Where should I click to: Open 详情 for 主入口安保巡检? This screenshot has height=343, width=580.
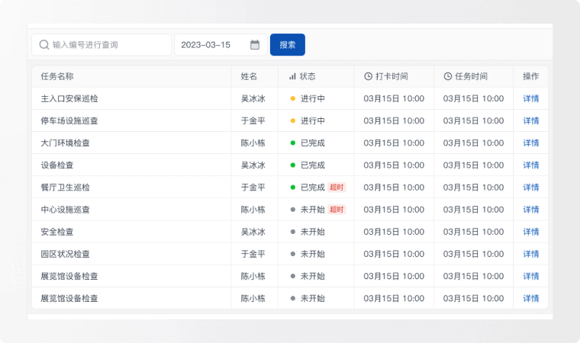pos(530,99)
